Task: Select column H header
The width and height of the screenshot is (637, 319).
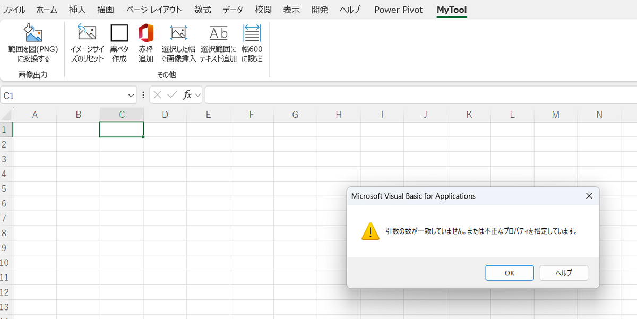Action: pyautogui.click(x=339, y=115)
